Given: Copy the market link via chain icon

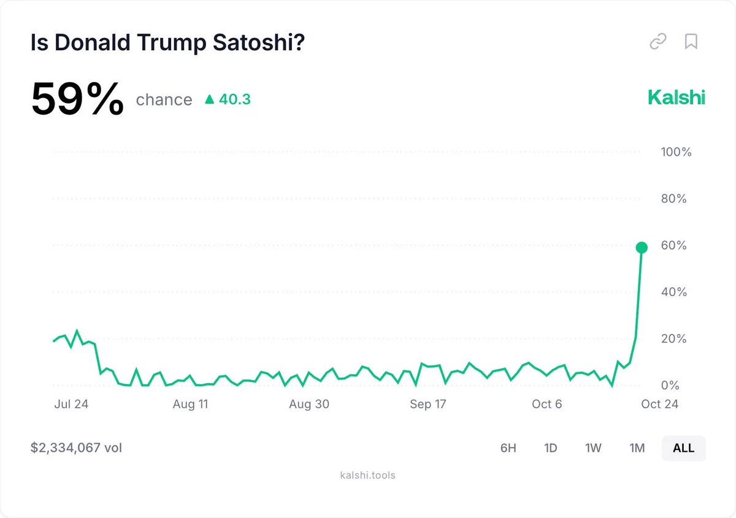Looking at the screenshot, I should pos(658,42).
